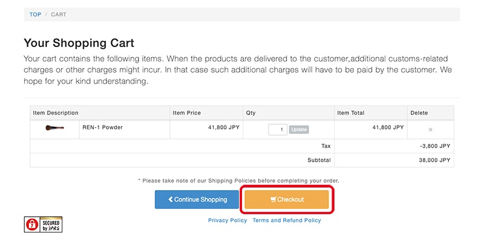Proceed with the orange Checkout button
The width and height of the screenshot is (484, 242).
[x=287, y=200]
